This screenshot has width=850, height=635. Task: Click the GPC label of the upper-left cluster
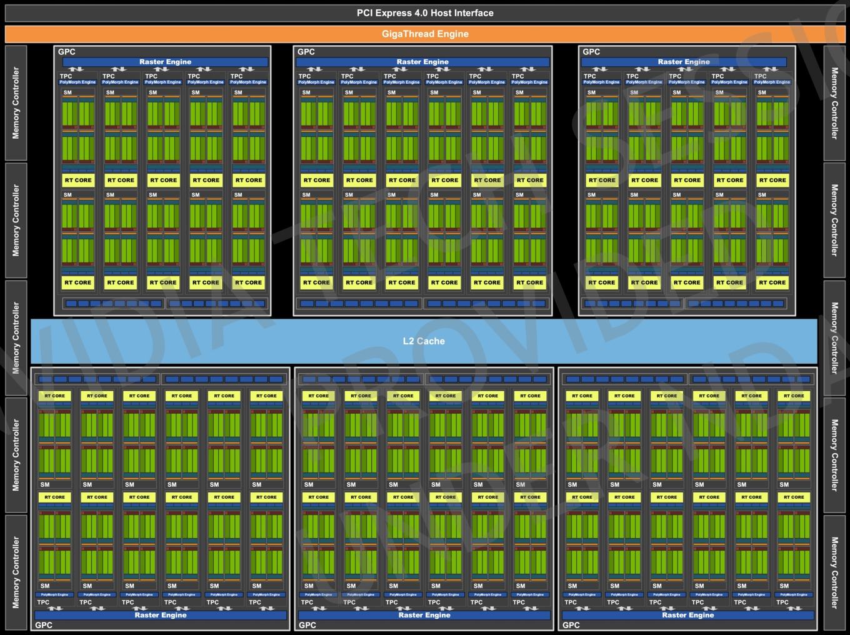[66, 52]
